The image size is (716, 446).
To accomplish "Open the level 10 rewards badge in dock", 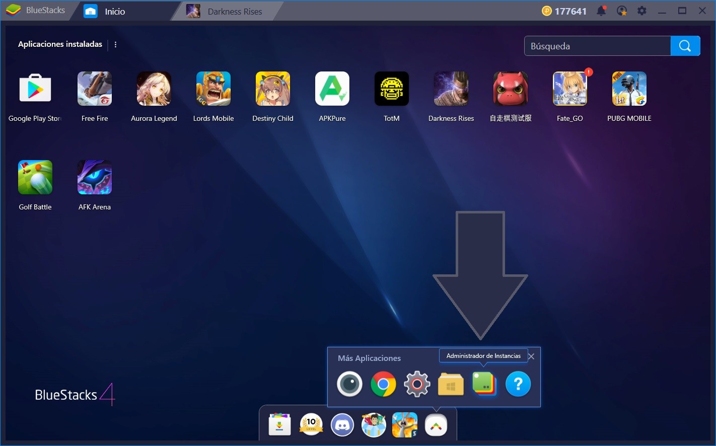I will [311, 425].
